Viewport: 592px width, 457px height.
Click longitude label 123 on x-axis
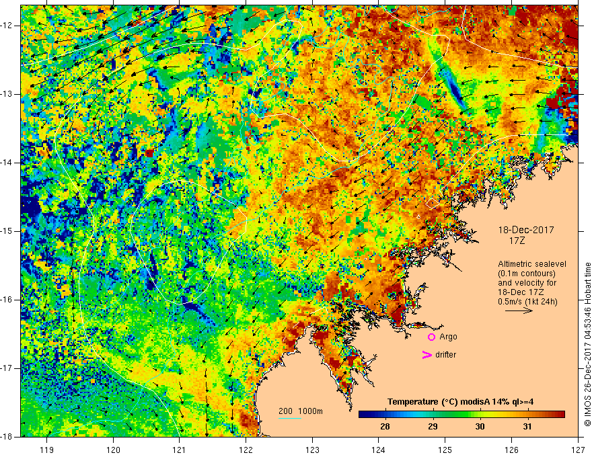(312, 450)
